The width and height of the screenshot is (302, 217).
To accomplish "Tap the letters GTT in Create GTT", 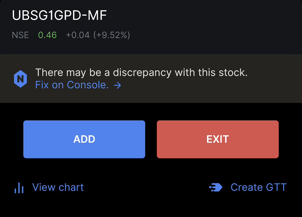I will tap(276, 187).
